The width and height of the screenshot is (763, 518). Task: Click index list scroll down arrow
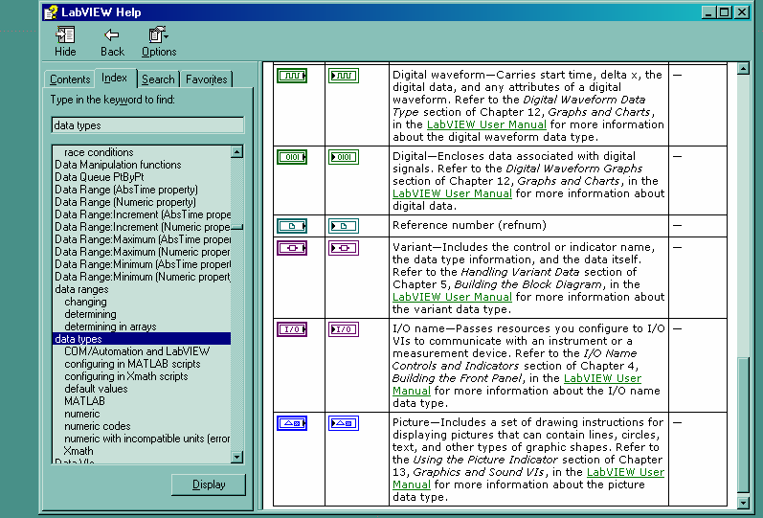coord(237,457)
